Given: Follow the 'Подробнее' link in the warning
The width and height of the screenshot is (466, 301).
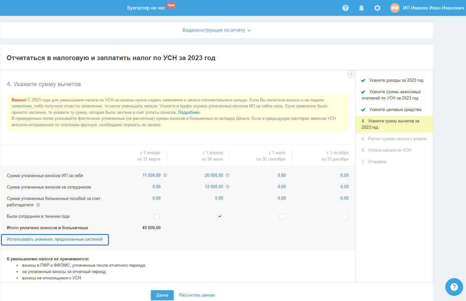Looking at the screenshot, I should [x=189, y=113].
